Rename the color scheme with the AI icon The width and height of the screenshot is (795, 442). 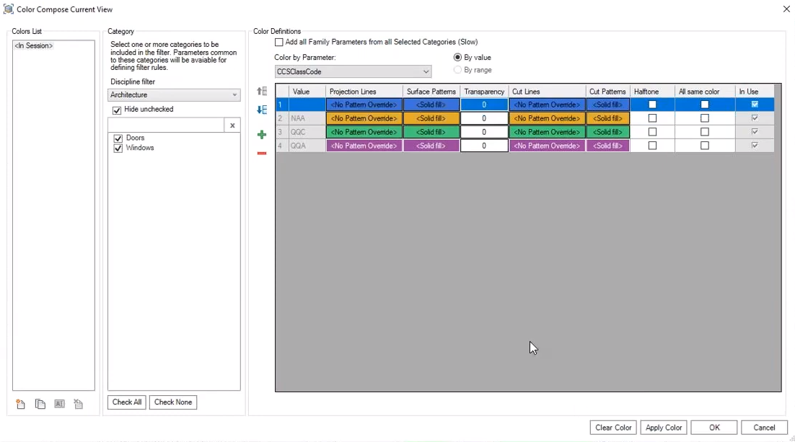coord(59,405)
